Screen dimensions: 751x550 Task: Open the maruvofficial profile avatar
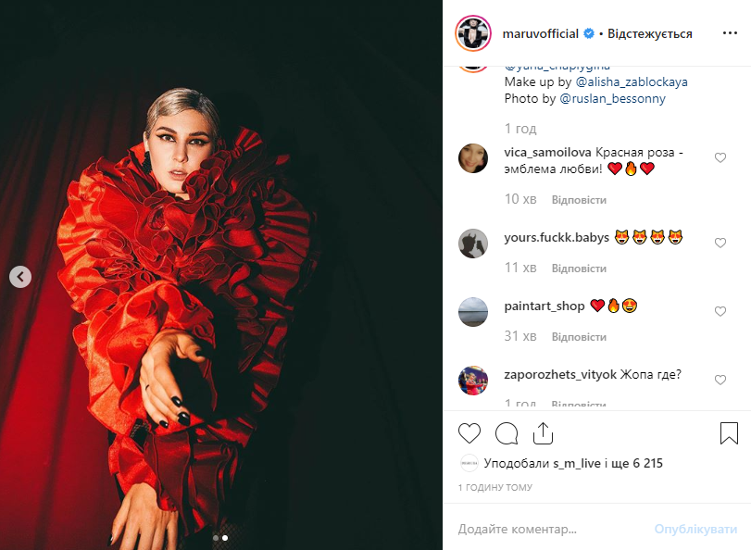473,33
